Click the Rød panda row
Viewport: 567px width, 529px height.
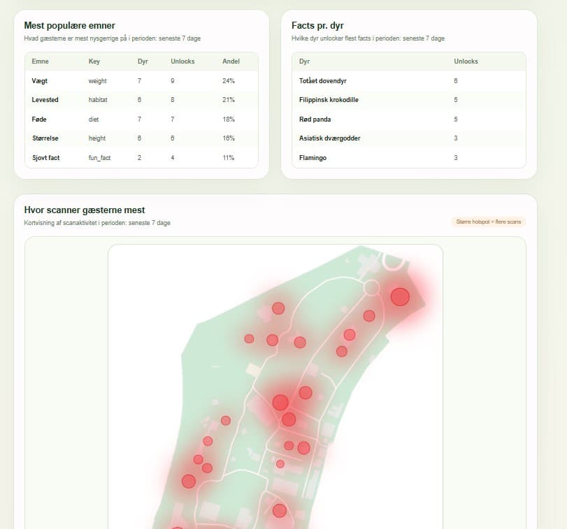tap(408, 119)
